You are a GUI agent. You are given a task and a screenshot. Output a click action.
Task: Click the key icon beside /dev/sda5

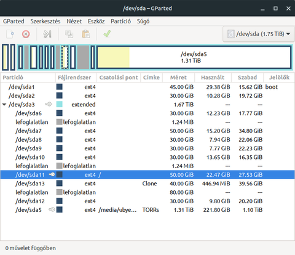(52, 209)
